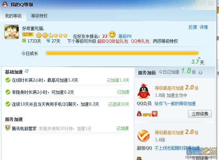Click the LV39 level badge

pos(28,35)
